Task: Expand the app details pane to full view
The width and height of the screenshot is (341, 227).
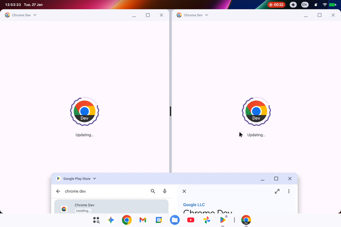Action: click(277, 191)
